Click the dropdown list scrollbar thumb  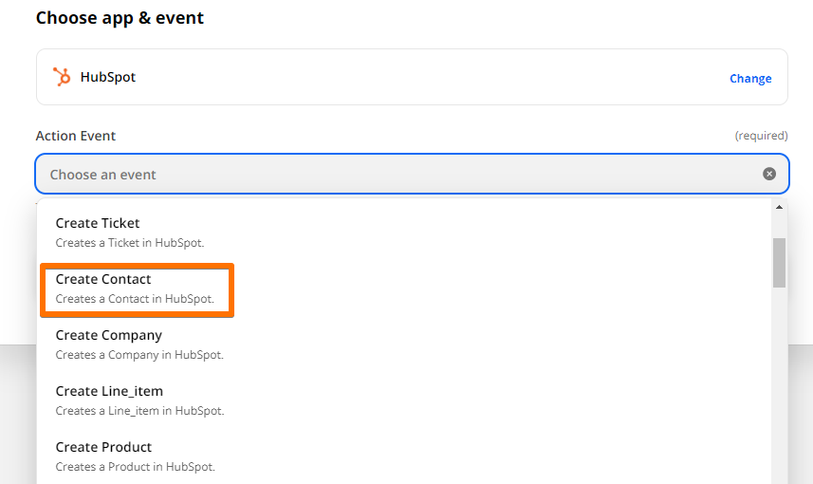pos(779,263)
